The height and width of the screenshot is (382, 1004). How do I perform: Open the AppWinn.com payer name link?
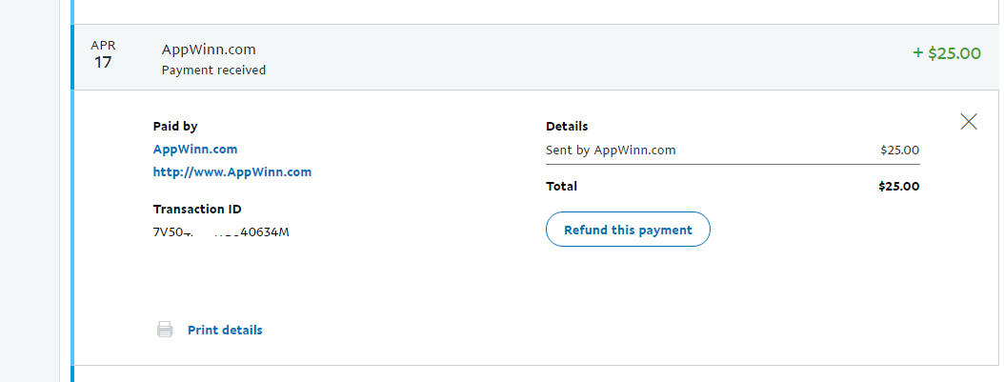[195, 149]
